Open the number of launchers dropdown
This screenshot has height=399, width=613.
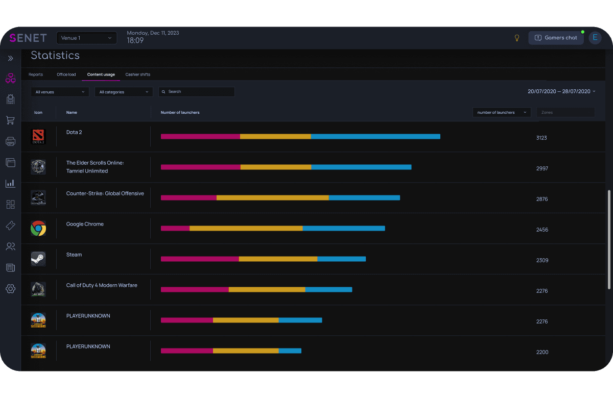click(502, 112)
